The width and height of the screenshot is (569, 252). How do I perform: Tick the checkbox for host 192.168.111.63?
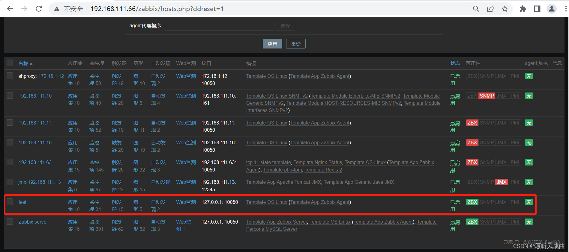pyautogui.click(x=10, y=162)
